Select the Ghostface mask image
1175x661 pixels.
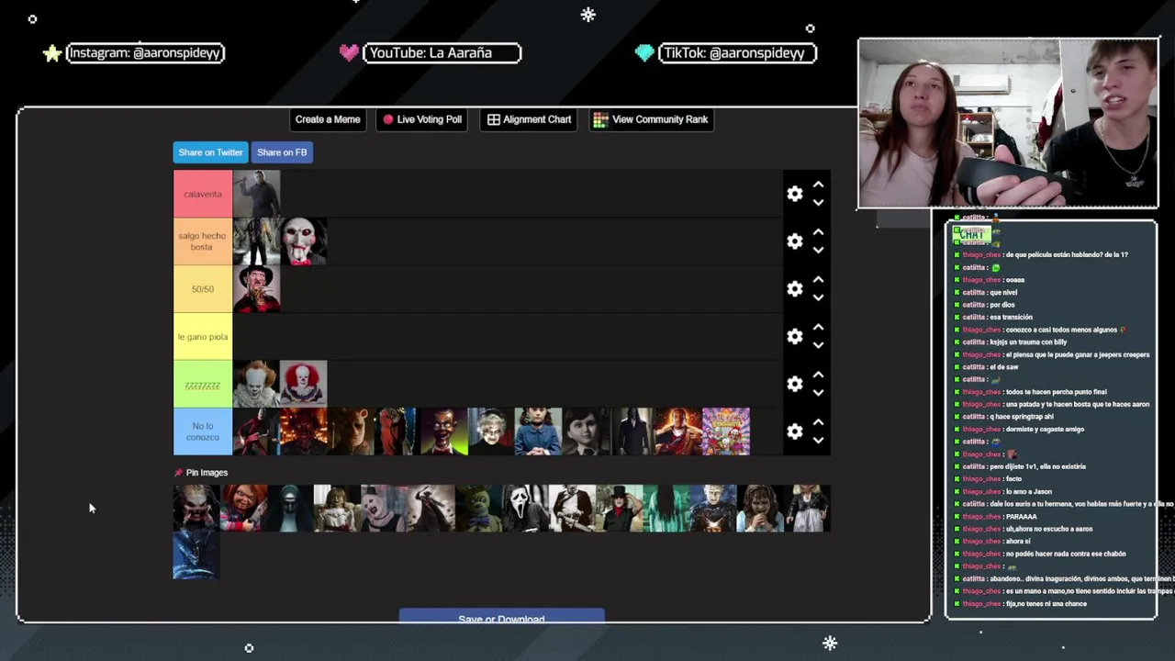click(525, 509)
